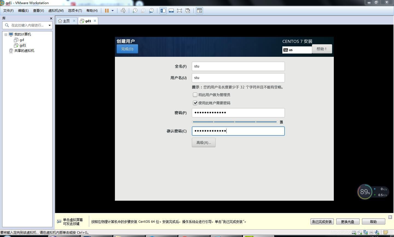Close the library panel
Screen dimensions: 394x237
pyautogui.click(x=51, y=18)
